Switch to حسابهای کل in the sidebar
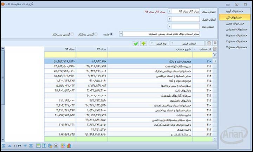This screenshot has width=253, height=152. coord(235,18)
